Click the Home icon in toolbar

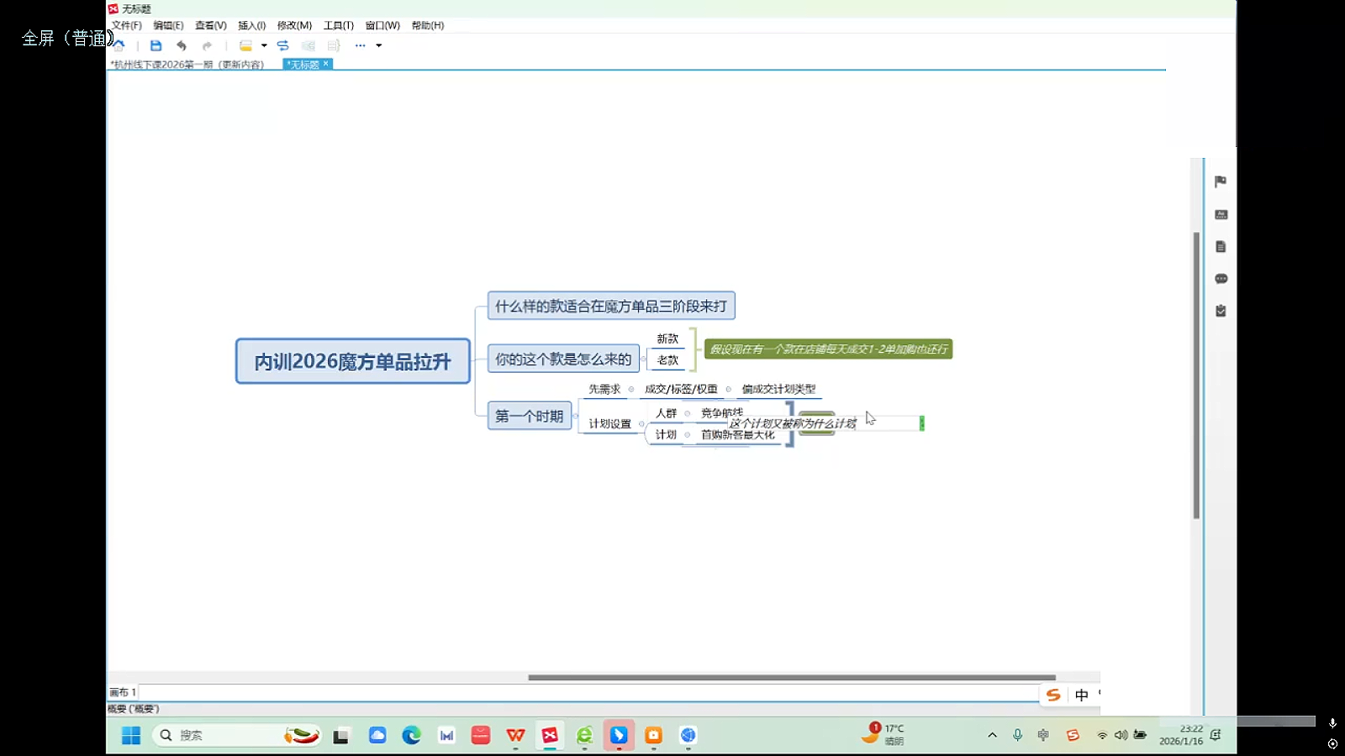pos(119,45)
